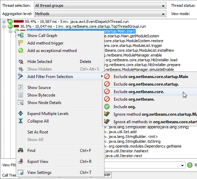Screen dimensions: 197x179
Task: Expand the EventDispatchThread.run tree node
Action: tap(4, 22)
